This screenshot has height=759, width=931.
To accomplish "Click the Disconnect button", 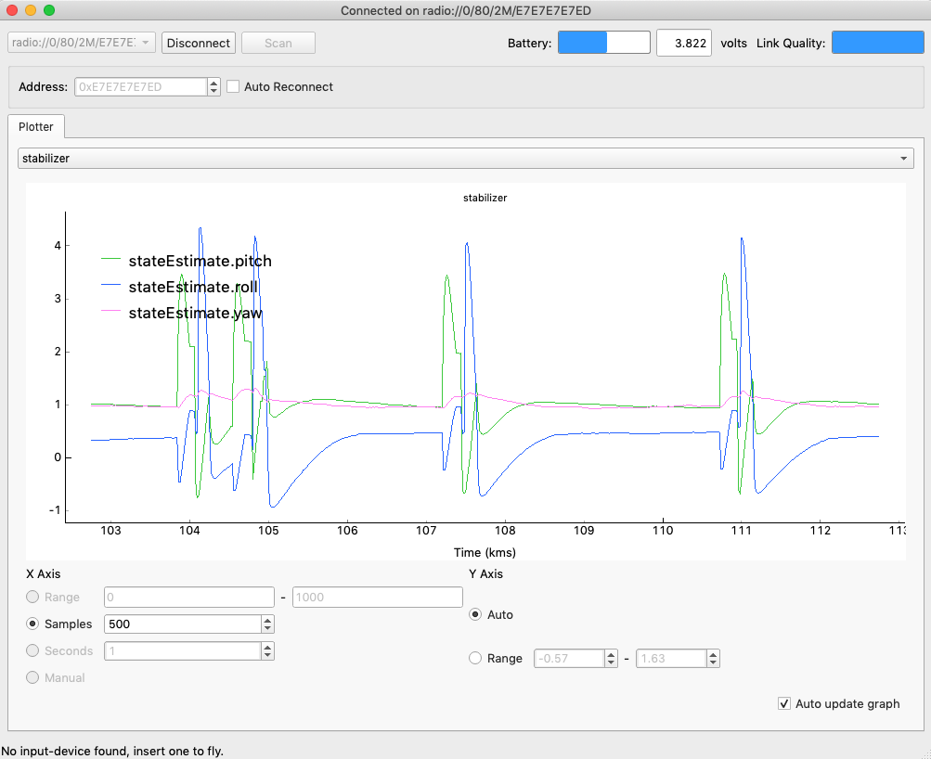I will pos(199,43).
